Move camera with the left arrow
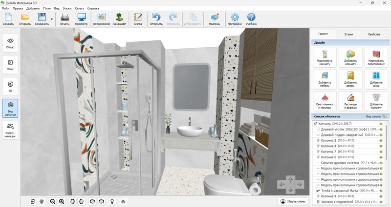Image resolution: width=391 pixels, height=207 pixels. tap(282, 185)
